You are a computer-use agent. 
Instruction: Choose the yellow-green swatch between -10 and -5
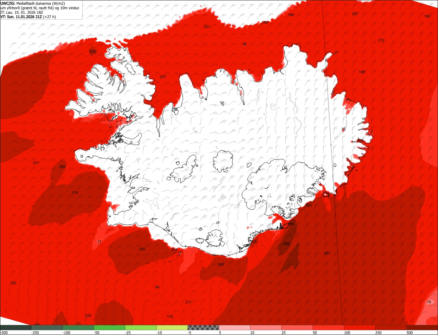point(172,327)
